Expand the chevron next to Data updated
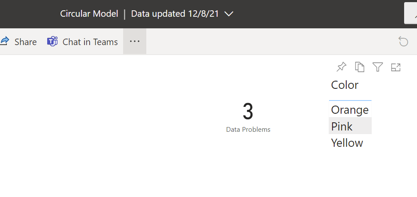The height and width of the screenshot is (197, 417). [x=229, y=14]
